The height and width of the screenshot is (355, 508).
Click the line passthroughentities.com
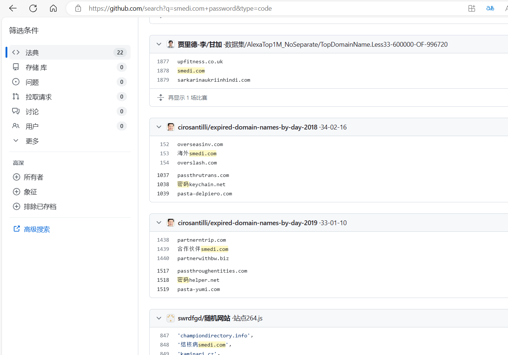point(212,271)
